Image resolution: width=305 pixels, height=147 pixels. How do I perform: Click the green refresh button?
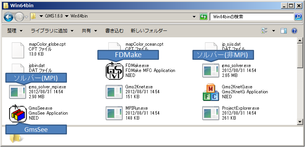[203, 17]
